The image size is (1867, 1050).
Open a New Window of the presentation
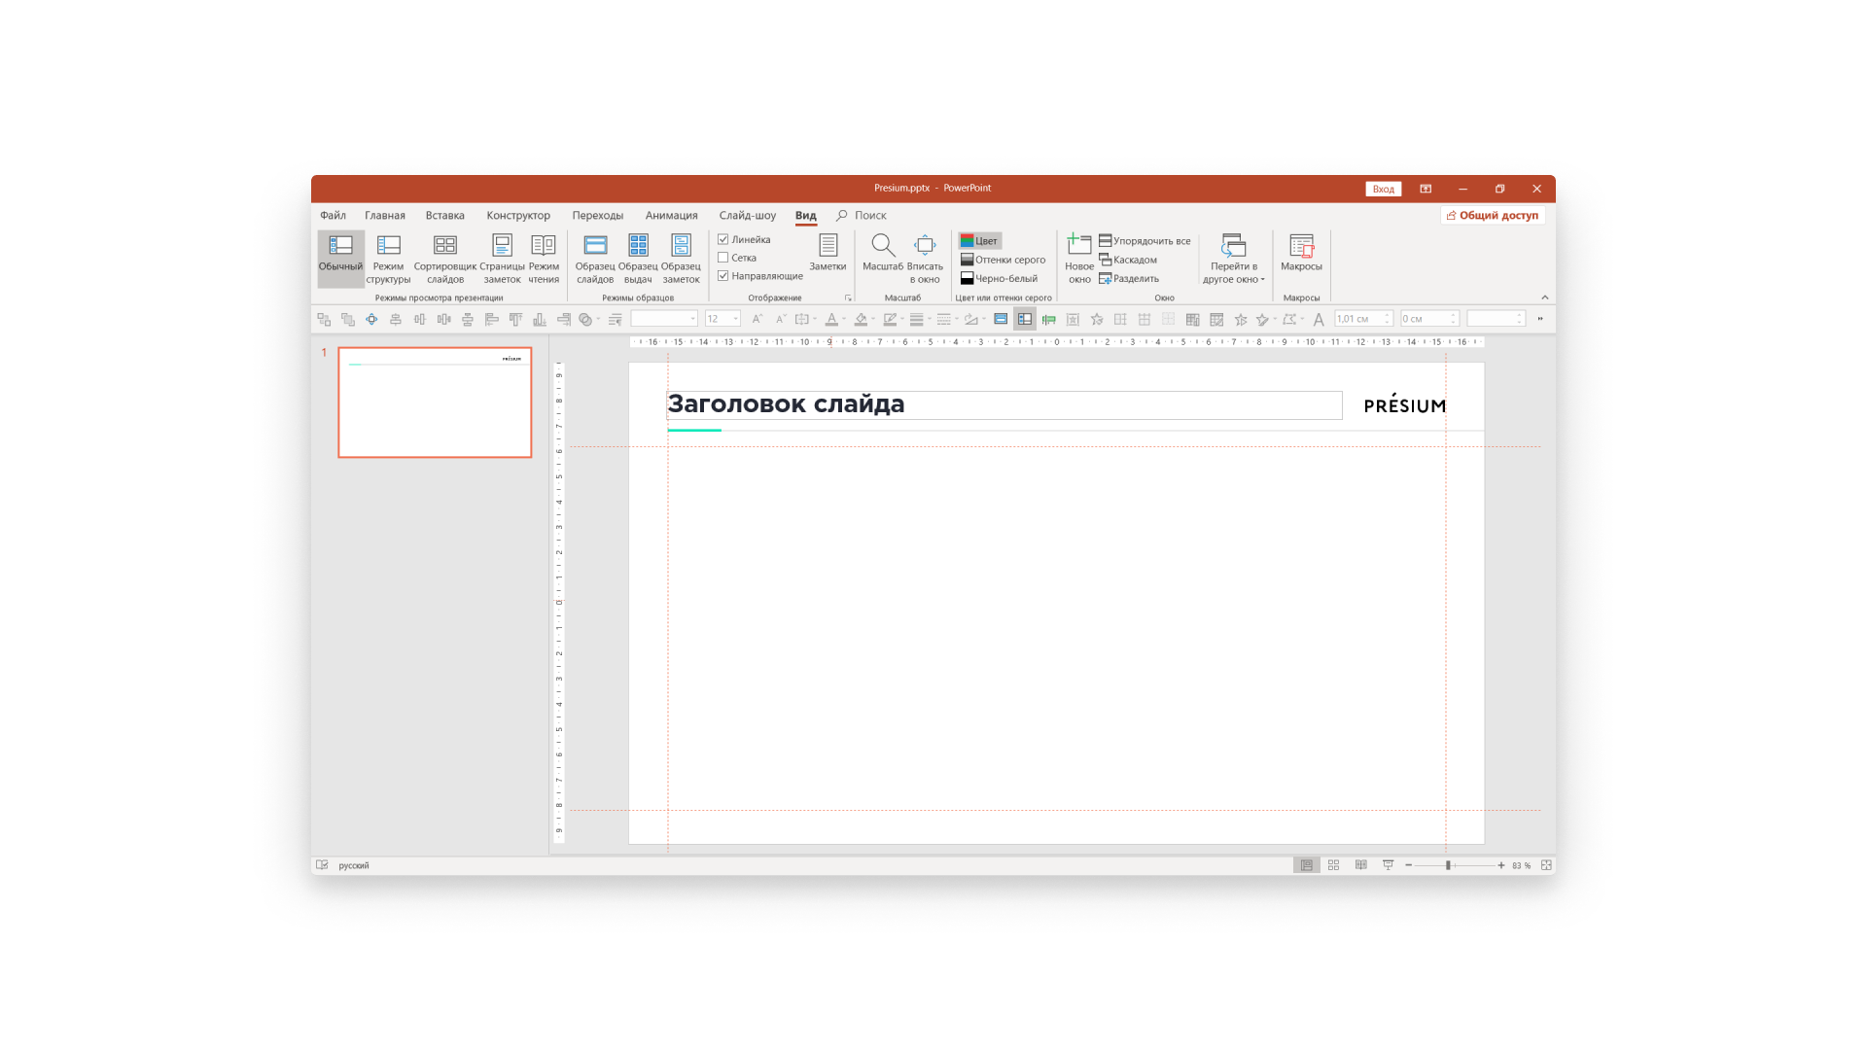(1078, 258)
